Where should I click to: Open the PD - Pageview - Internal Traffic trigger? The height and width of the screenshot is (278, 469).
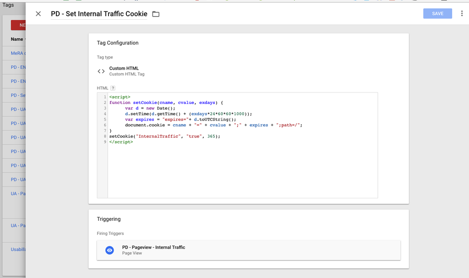249,250
